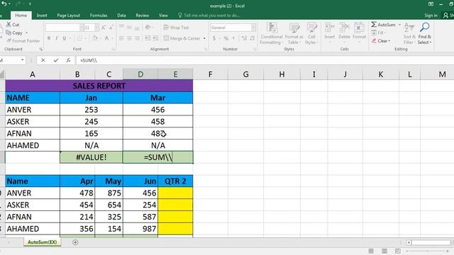
Task: Click the Increase Font Size icon
Action: (104, 28)
